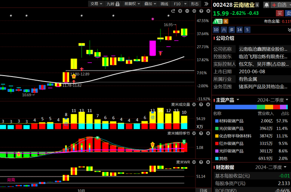Image resolution: width=291 pixels, height=192 pixels.
Task: Toggle the 九转 locked indicator
Action: pos(113,4)
